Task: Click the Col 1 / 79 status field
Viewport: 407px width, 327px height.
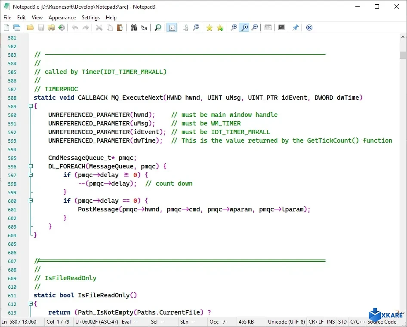Action: pyautogui.click(x=58, y=322)
